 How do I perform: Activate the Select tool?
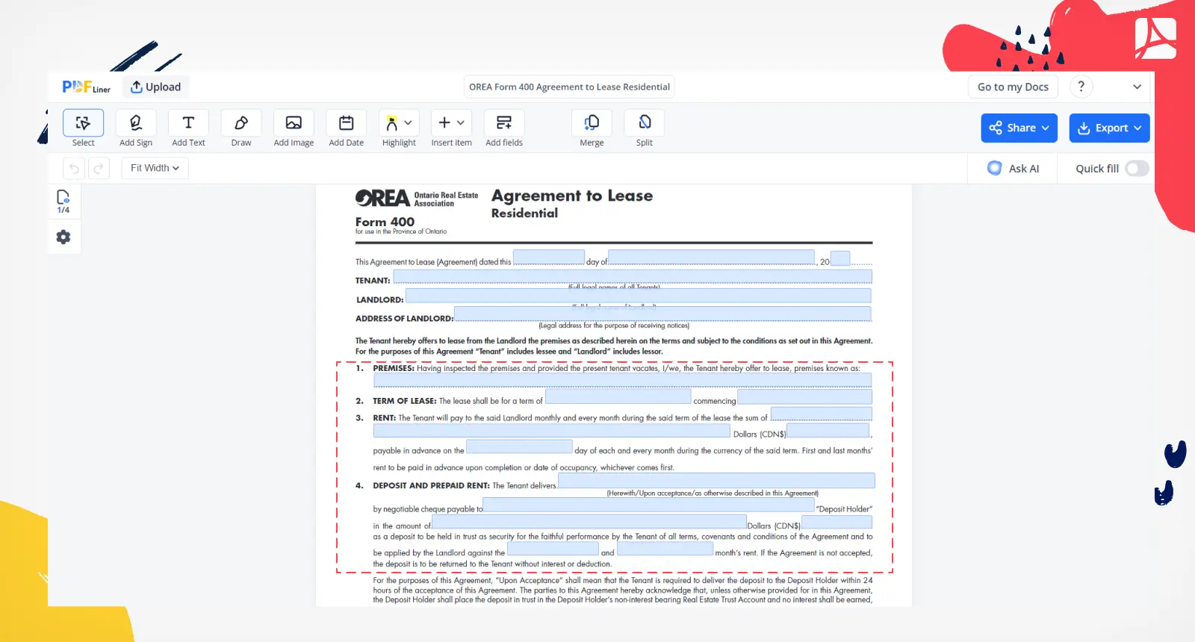(83, 128)
